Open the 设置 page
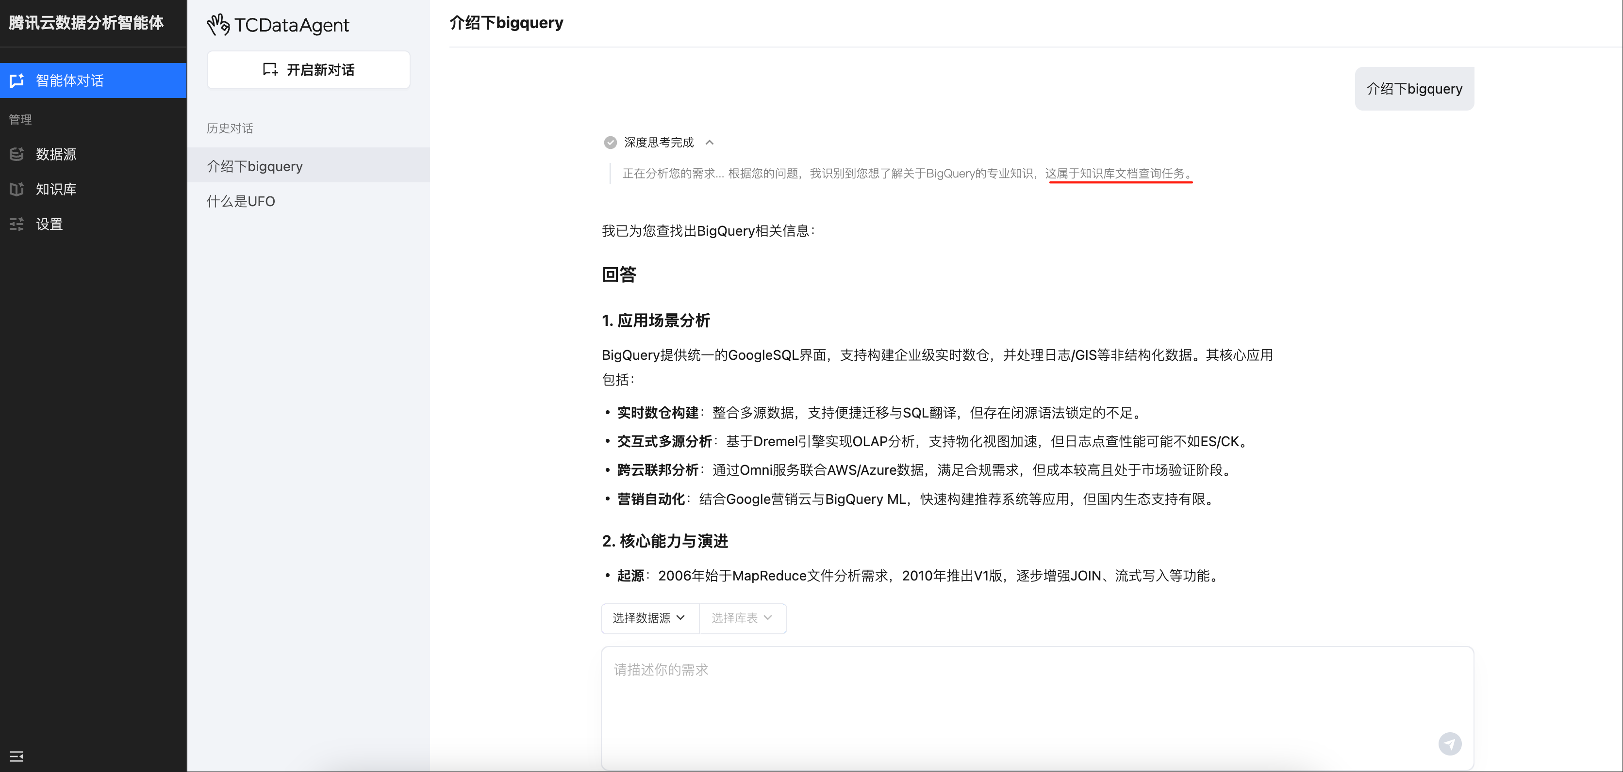Screen dimensions: 1623x772 (93, 224)
